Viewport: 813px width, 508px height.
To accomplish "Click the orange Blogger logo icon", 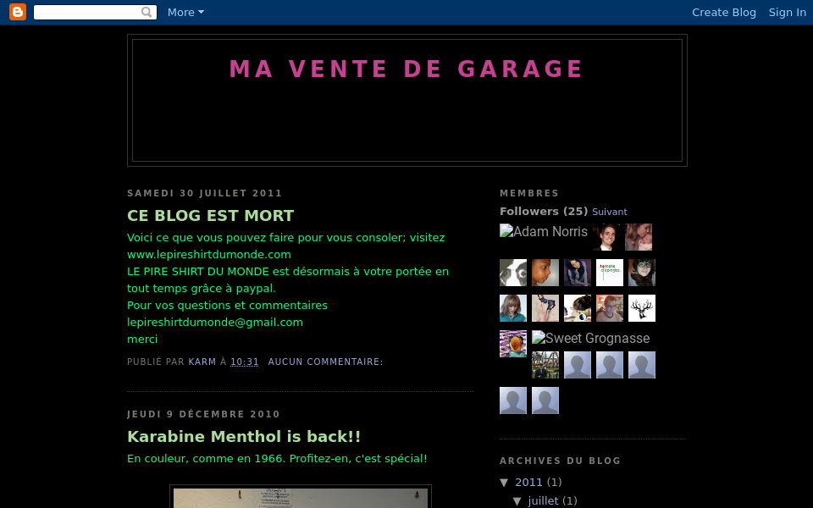I will (x=18, y=12).
